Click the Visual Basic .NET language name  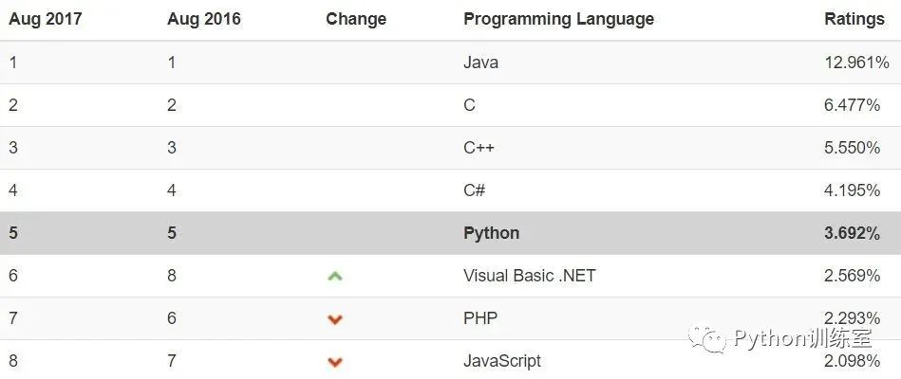[529, 276]
